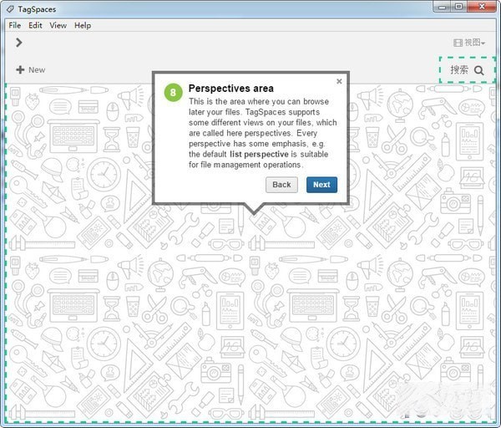
Task: Open the Edit menu
Action: (x=35, y=25)
